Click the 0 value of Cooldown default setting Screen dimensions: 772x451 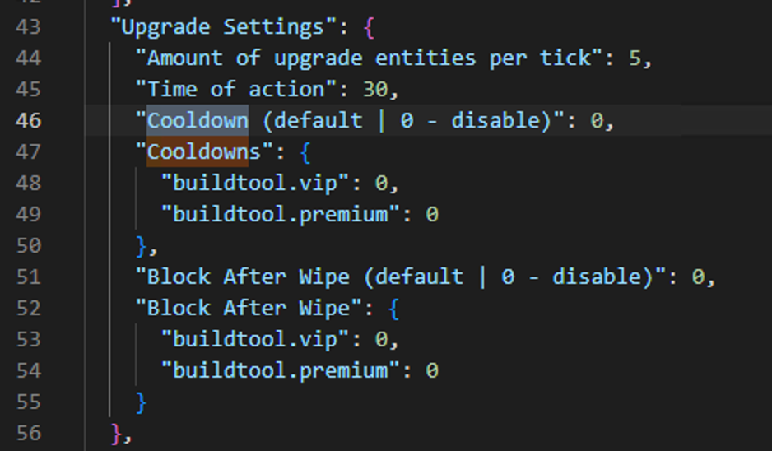pyautogui.click(x=597, y=121)
